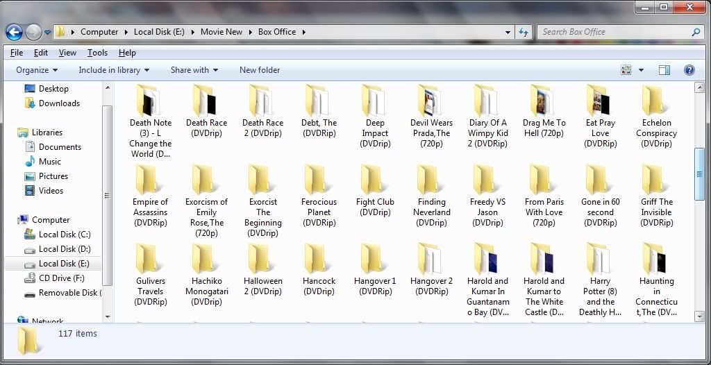
Task: Expand the arrow after Movie New breadcrumb
Action: 249,32
